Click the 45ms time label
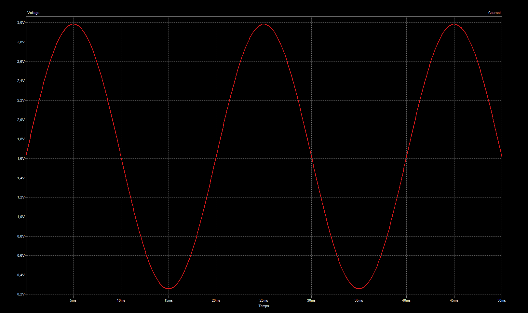Viewport: 528px width, 313px height. 454,300
